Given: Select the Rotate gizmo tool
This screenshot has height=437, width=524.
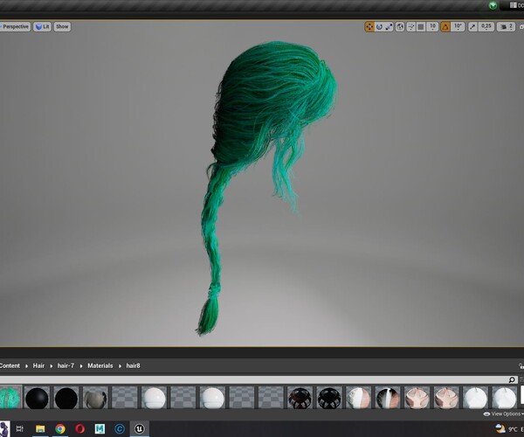Looking at the screenshot, I should [379, 27].
